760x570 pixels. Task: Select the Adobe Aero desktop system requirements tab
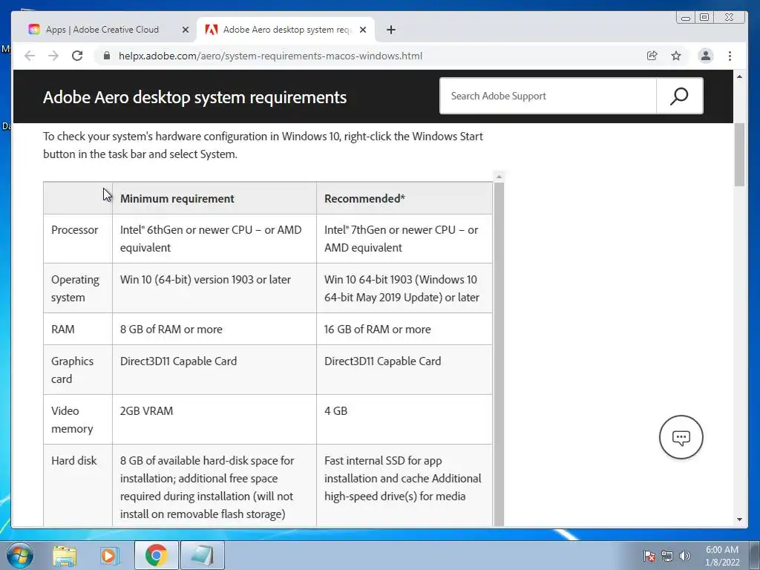point(286,30)
